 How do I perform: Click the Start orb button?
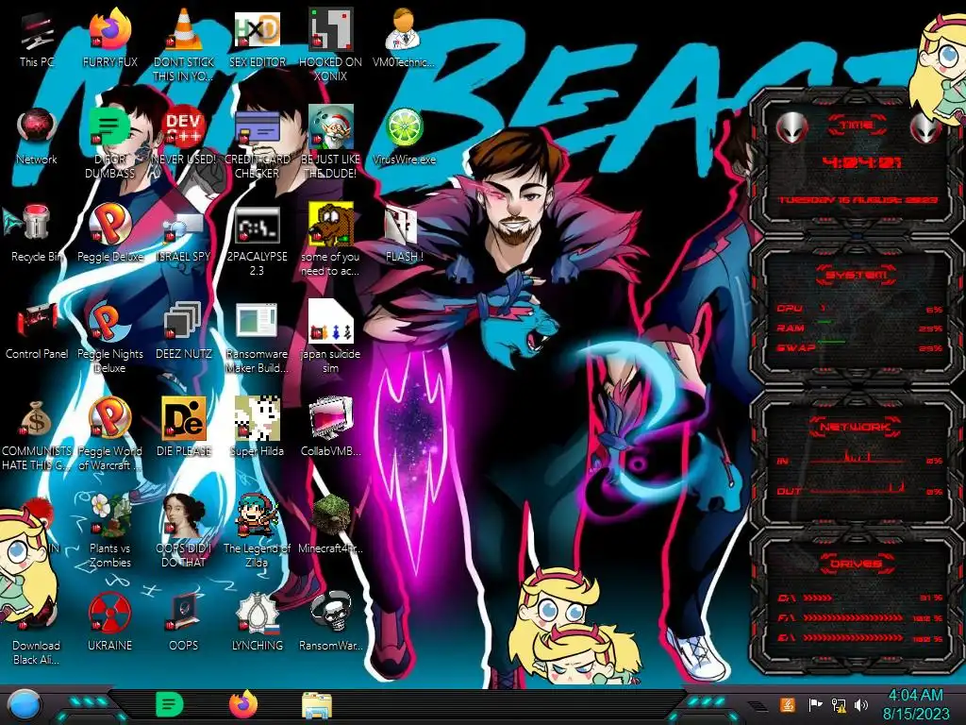[25, 705]
